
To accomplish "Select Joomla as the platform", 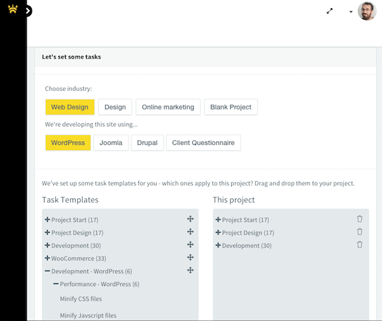I will click(111, 143).
